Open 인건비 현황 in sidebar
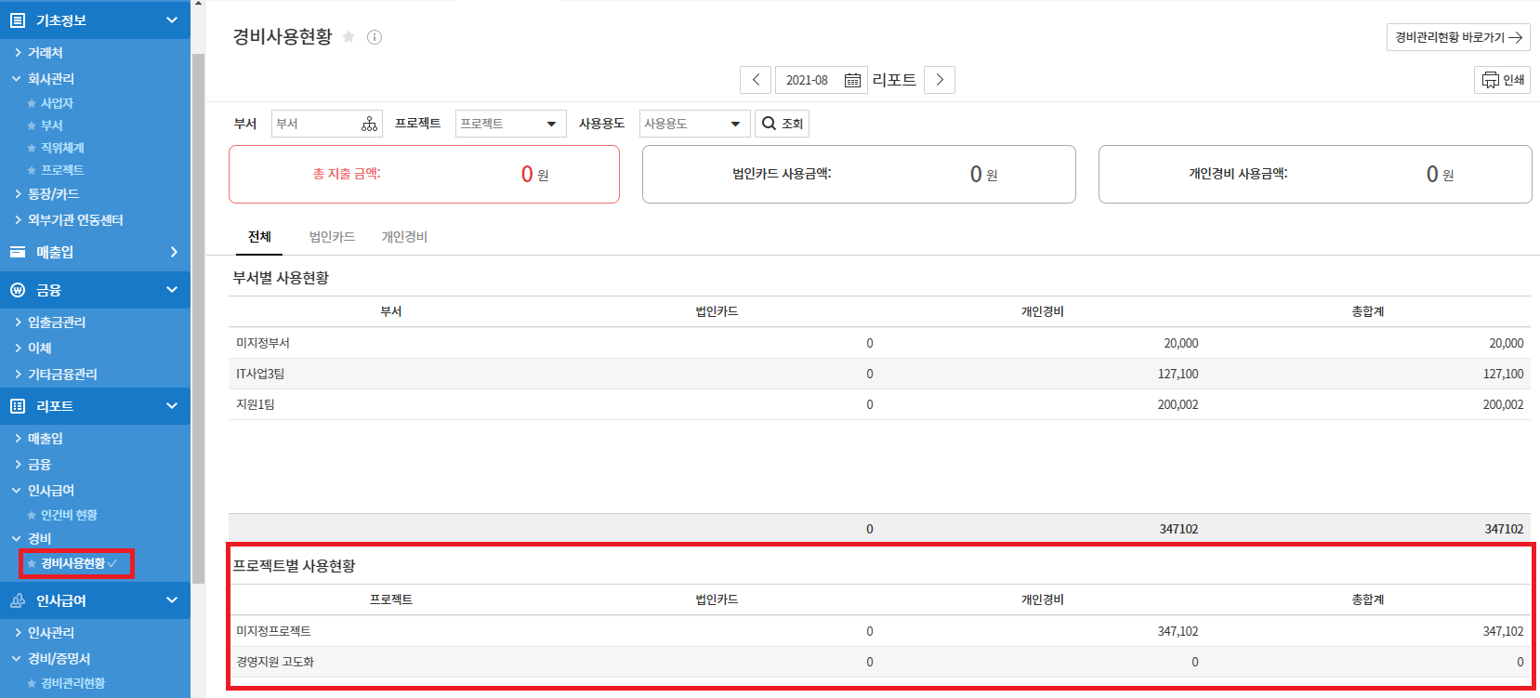This screenshot has width=1540, height=698. (x=69, y=515)
